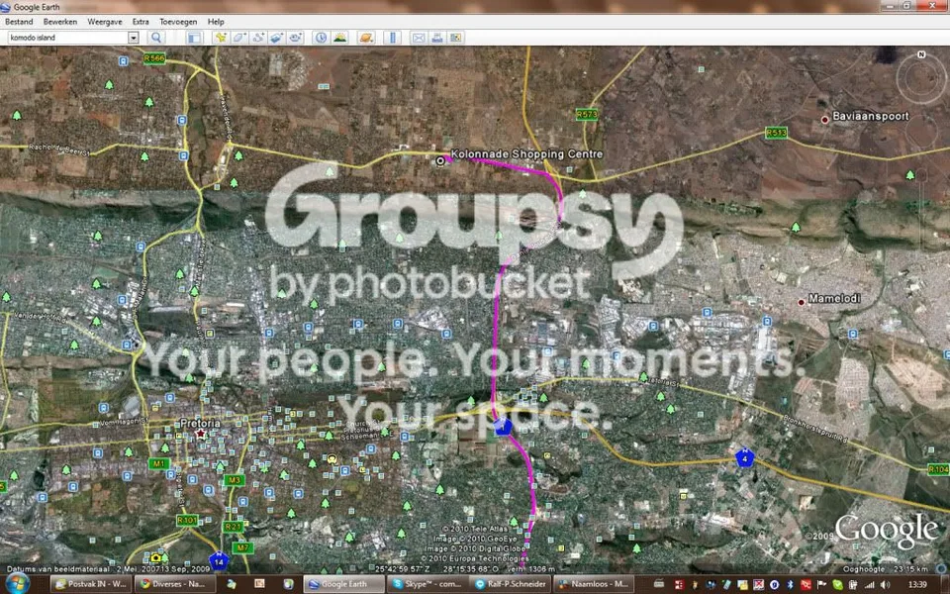The height and width of the screenshot is (594, 950).
Task: Click the camera photo icon on map
Action: (x=156, y=557)
